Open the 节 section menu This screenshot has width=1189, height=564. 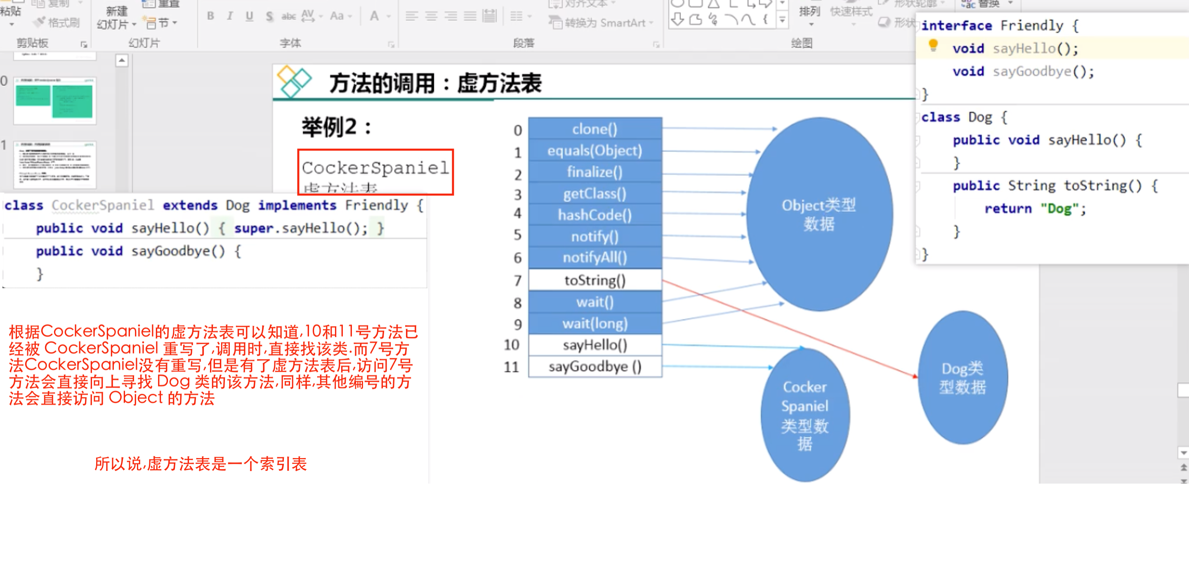pyautogui.click(x=162, y=22)
